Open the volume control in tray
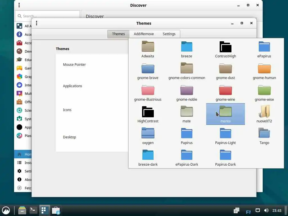 (266, 210)
